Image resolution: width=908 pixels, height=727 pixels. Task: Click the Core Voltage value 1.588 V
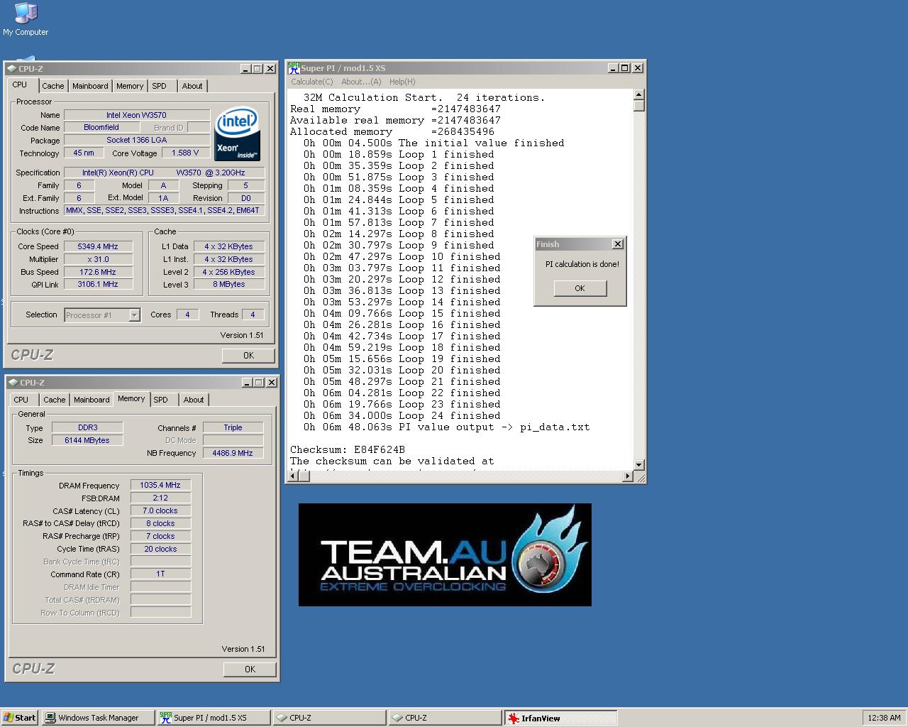186,153
